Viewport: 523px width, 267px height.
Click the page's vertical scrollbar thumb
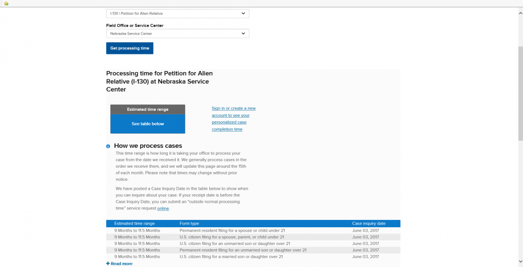coord(520,94)
